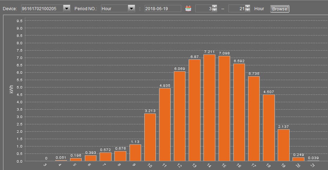
Task: Select the hour 19 bar showing 2.137
Action: [x=284, y=145]
